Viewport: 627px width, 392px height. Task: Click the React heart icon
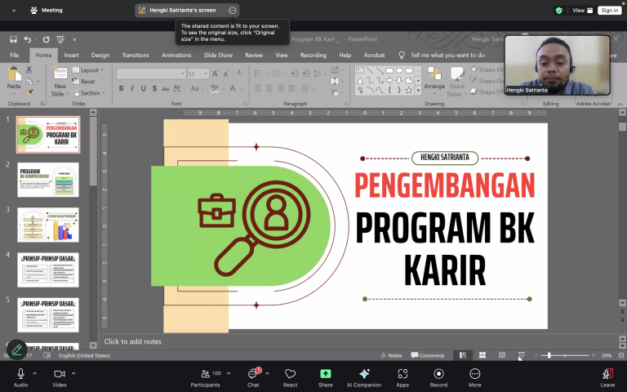click(291, 373)
